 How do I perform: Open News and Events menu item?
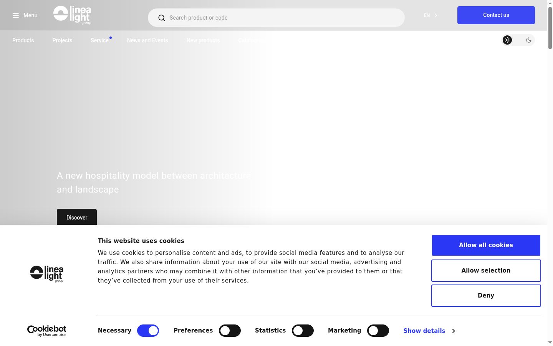(147, 40)
